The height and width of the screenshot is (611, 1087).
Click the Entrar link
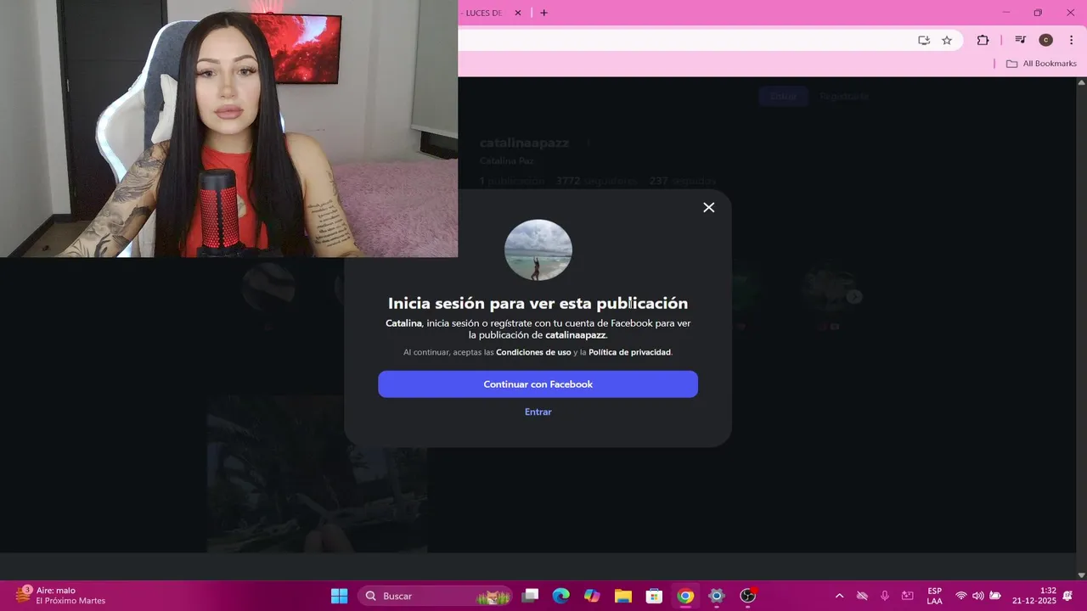pyautogui.click(x=538, y=412)
